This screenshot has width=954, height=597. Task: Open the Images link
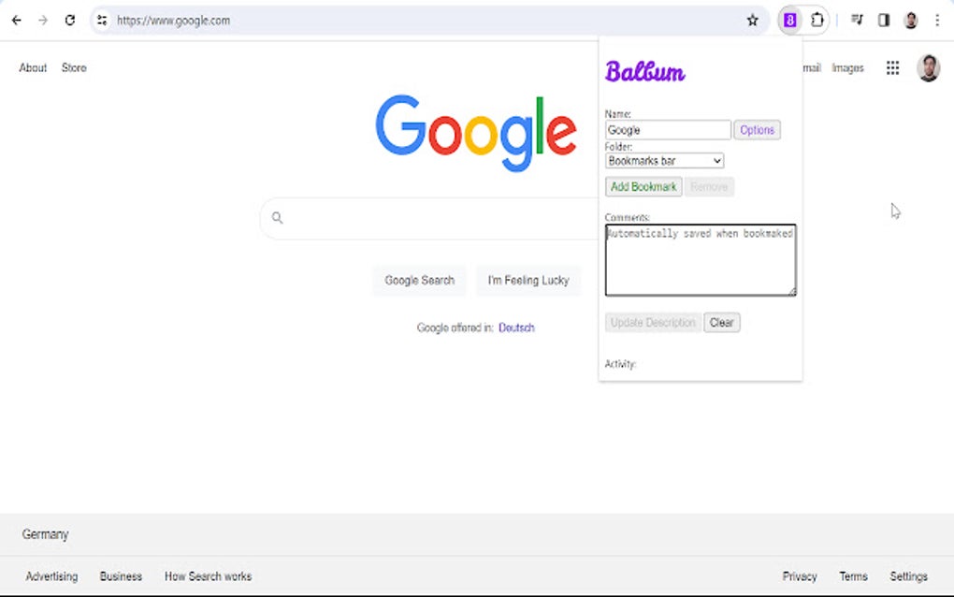pyautogui.click(x=847, y=68)
